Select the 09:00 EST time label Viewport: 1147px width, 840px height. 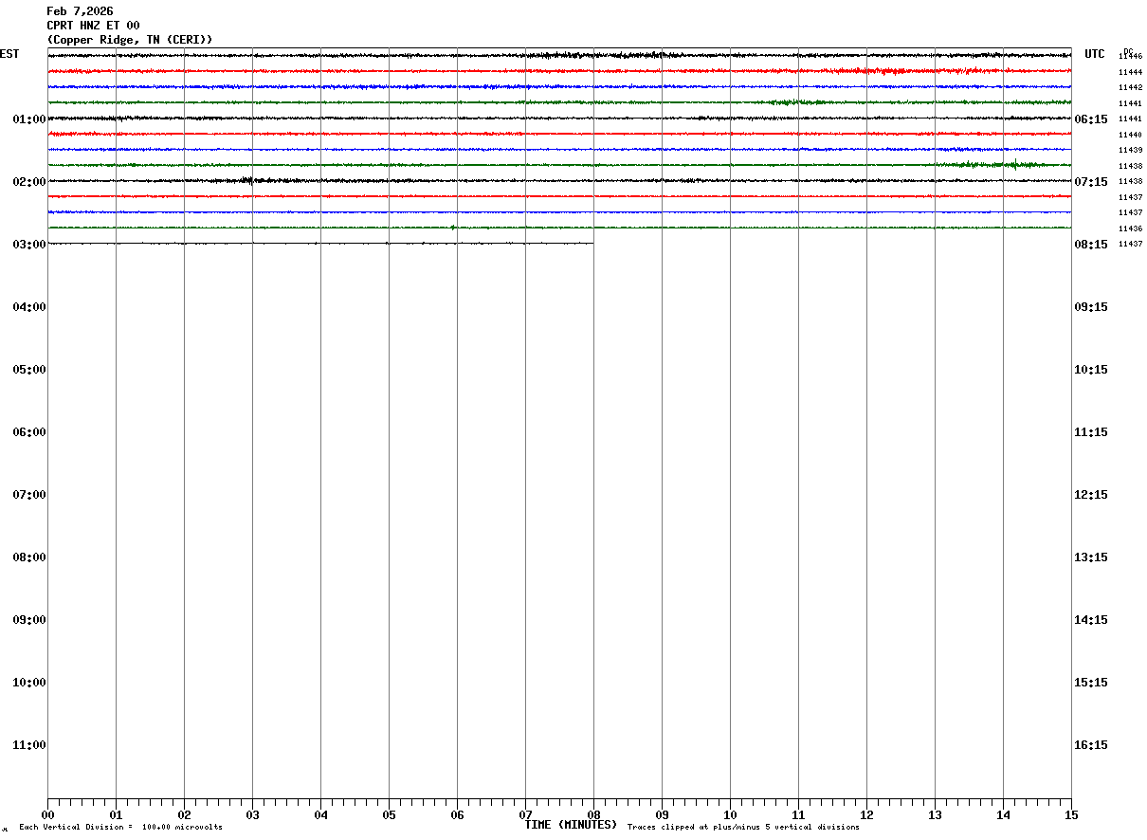coord(29,620)
